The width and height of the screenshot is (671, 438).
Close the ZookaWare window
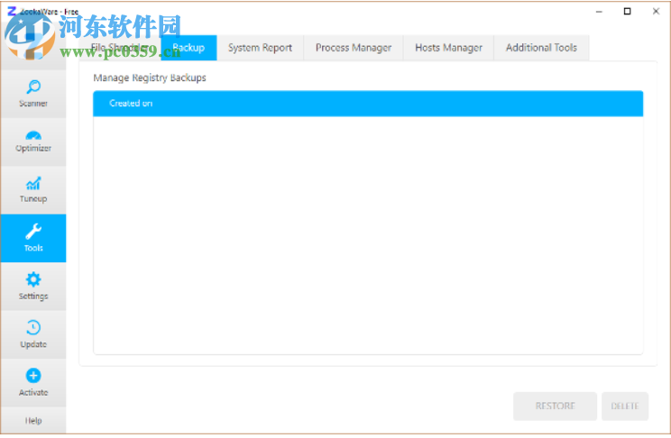(x=656, y=12)
